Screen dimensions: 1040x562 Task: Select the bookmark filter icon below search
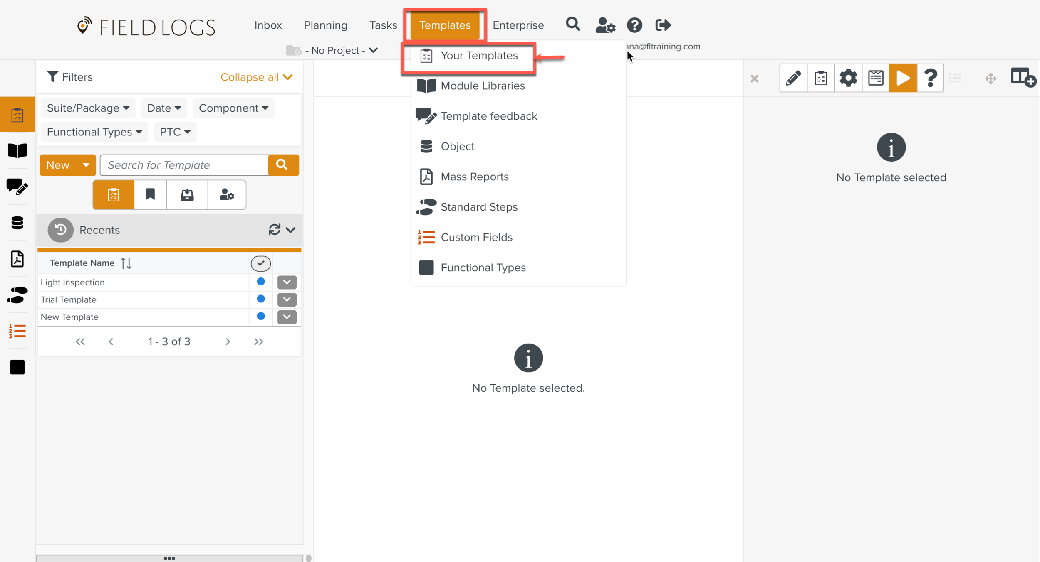coord(150,194)
